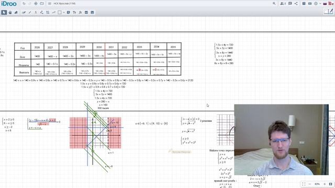
Task: Click the zoom percentage value
Action: click(317, 184)
